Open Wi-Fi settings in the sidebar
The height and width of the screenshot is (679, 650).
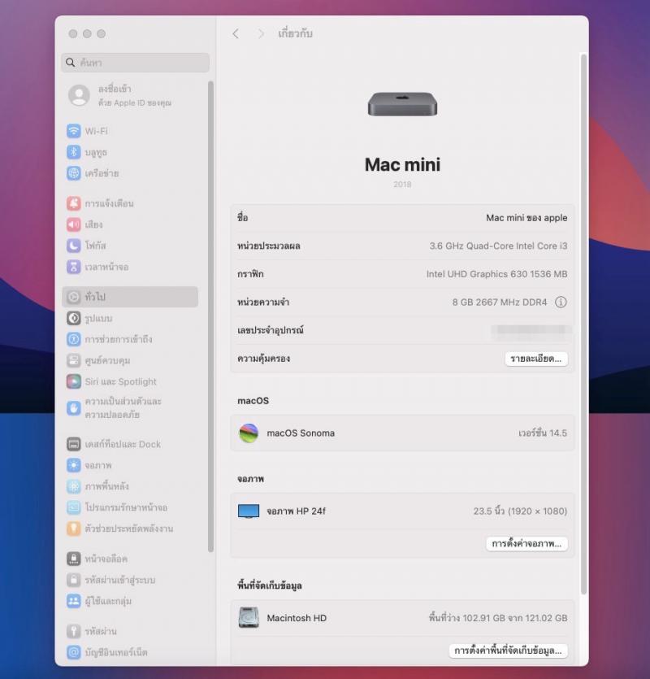pyautogui.click(x=88, y=131)
